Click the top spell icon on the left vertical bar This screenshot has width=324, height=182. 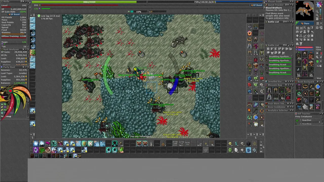(x=32, y=20)
